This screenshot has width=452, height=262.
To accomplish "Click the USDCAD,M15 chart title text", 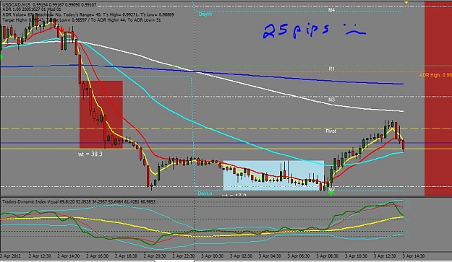I will 49,5.
